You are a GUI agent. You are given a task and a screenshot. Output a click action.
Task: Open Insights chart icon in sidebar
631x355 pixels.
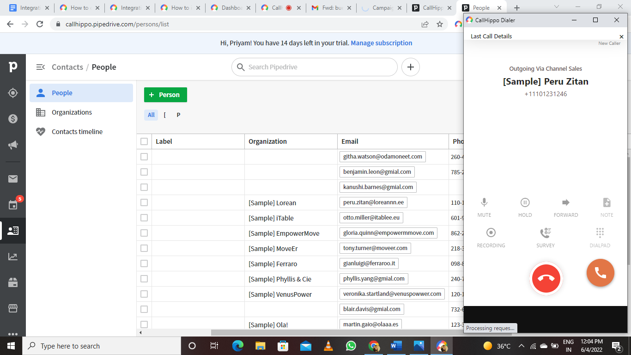click(13, 257)
